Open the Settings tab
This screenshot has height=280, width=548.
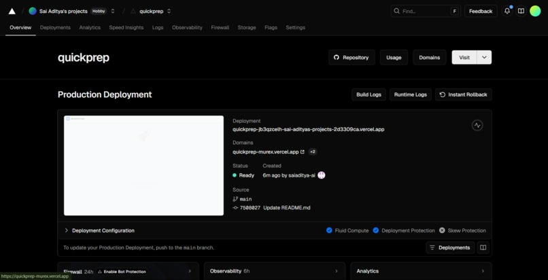(x=295, y=28)
